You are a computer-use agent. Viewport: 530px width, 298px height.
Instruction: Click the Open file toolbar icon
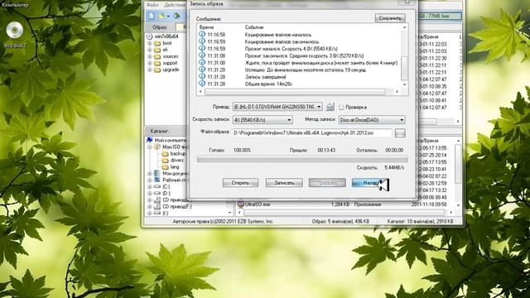click(x=162, y=16)
